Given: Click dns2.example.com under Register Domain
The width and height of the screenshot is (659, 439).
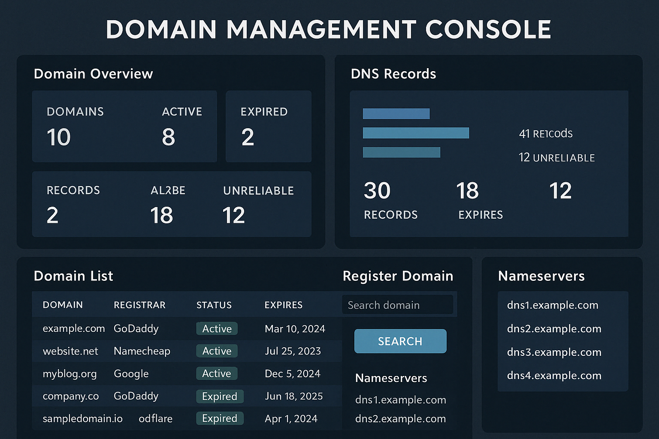Looking at the screenshot, I should (400, 419).
